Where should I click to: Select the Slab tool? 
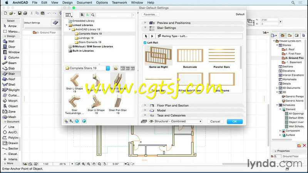click(11, 68)
